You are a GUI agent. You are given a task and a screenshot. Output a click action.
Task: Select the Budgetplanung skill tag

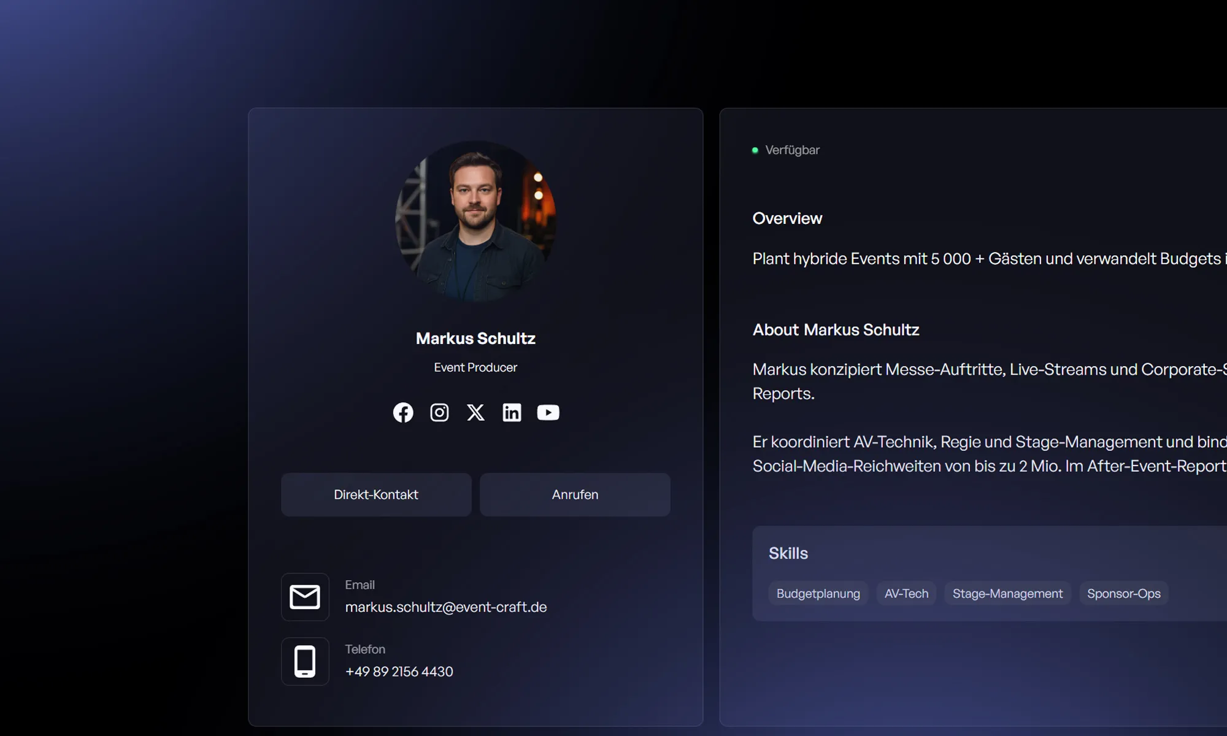click(x=818, y=594)
